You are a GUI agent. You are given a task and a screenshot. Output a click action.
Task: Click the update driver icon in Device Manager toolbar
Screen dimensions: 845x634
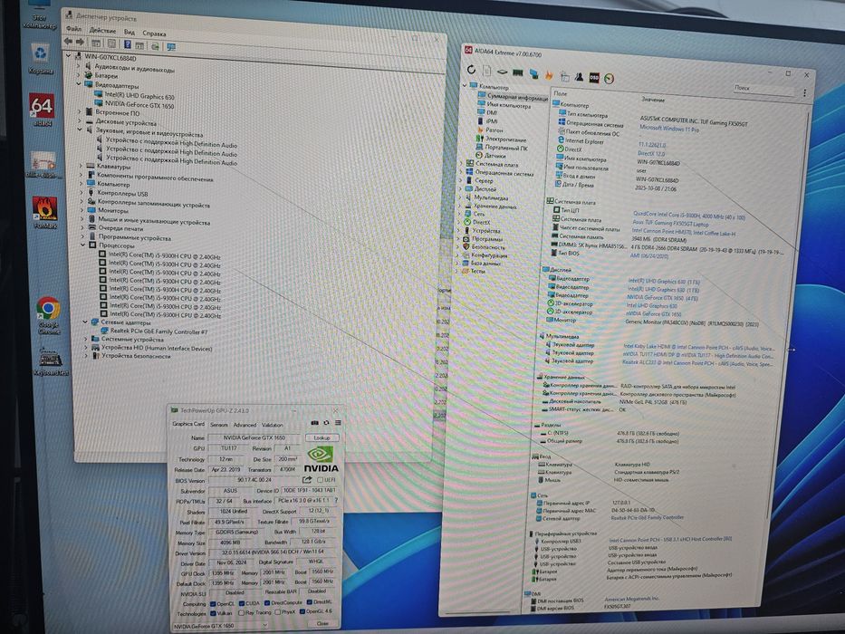[x=155, y=46]
